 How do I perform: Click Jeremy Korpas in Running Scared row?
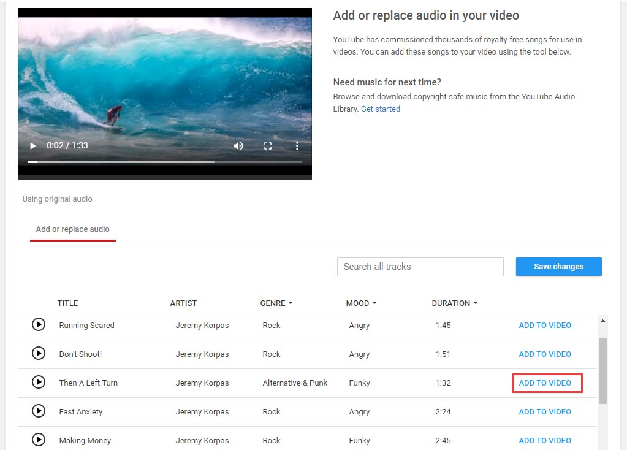[x=202, y=325]
